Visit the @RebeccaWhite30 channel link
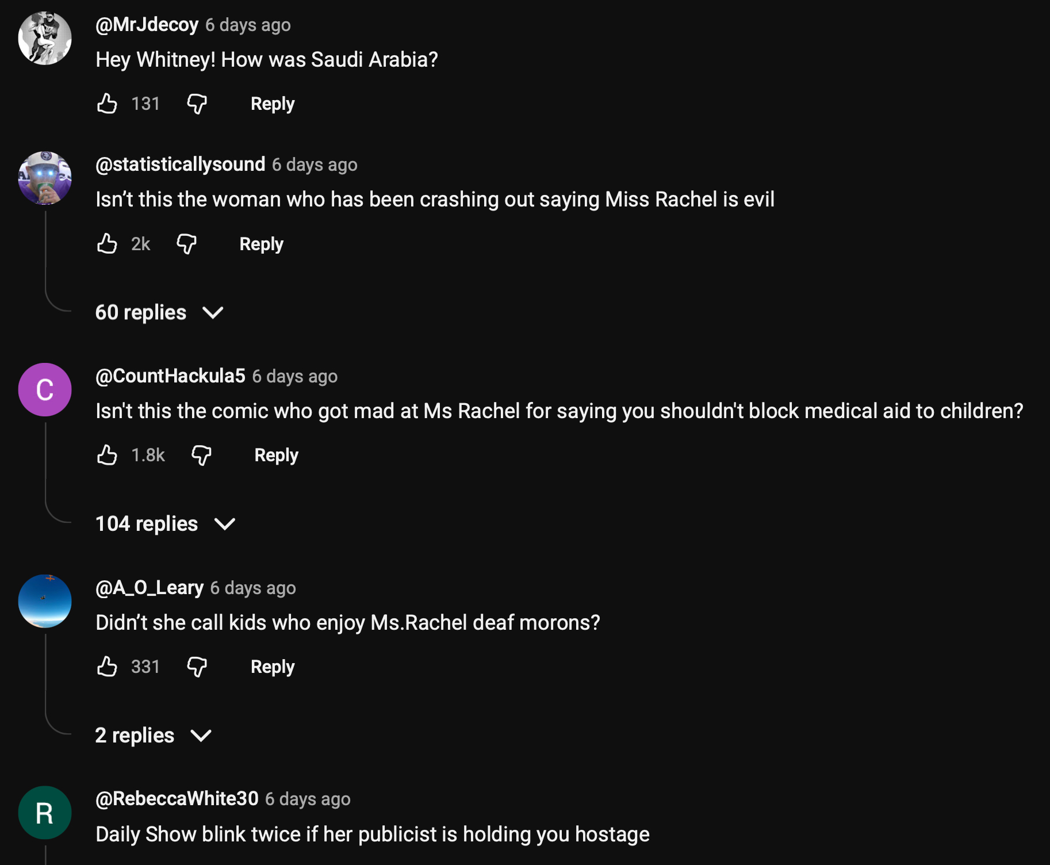Image resolution: width=1050 pixels, height=865 pixels. 177,798
